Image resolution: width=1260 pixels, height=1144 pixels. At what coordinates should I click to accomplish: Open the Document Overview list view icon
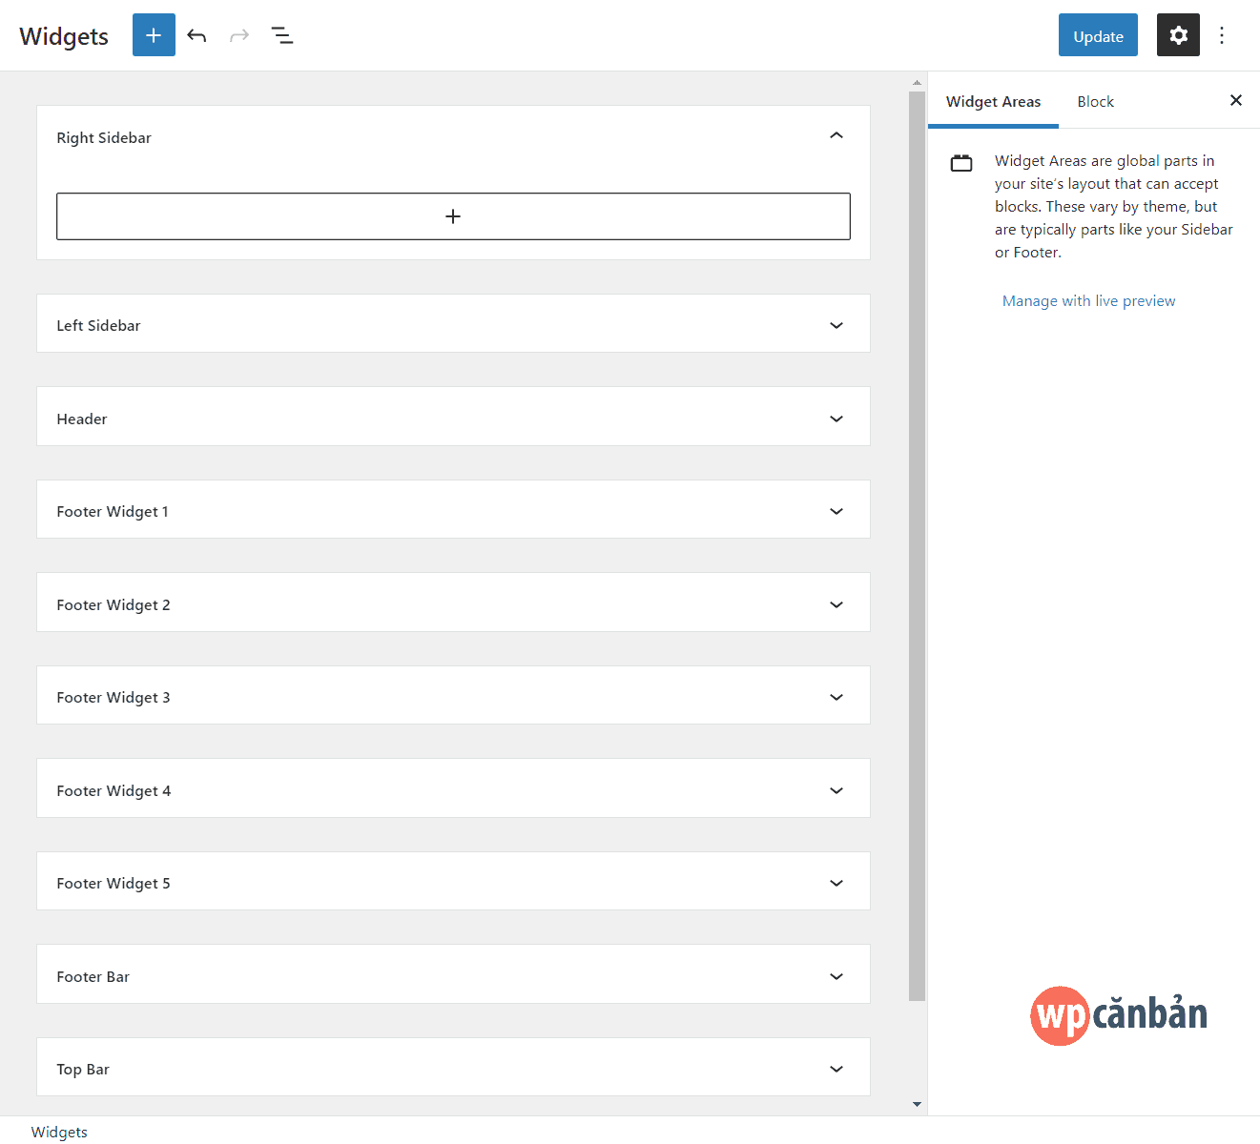tap(282, 35)
